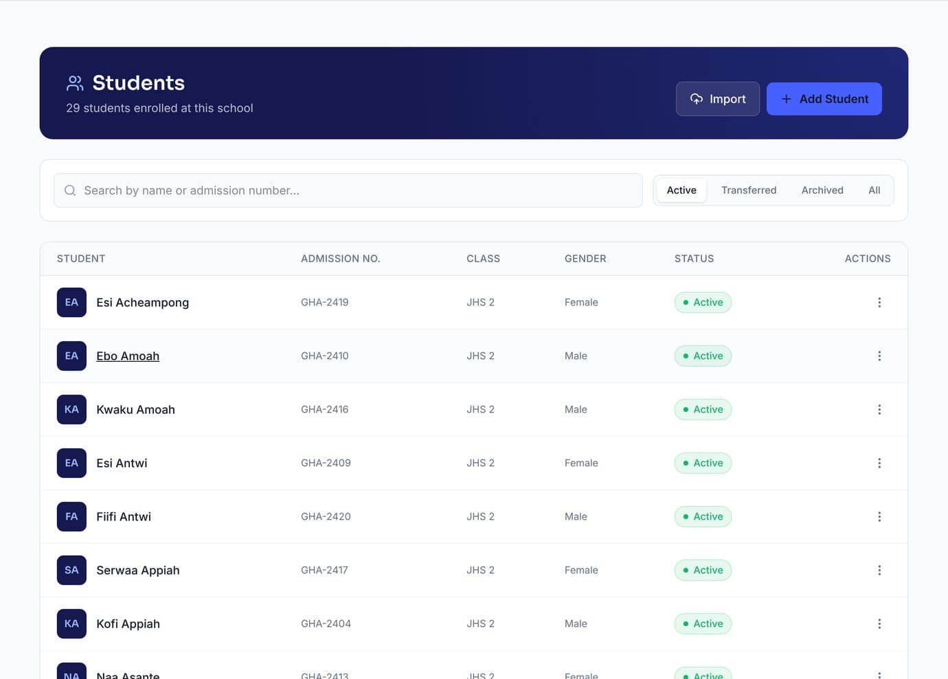
Task: Open actions menu for Ebo Amoah
Action: (879, 356)
